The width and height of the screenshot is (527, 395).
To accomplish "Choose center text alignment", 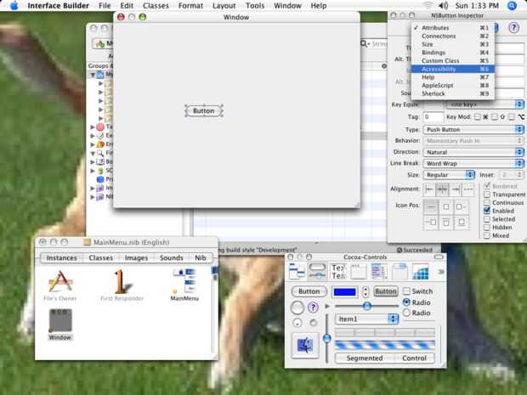I will click(442, 189).
